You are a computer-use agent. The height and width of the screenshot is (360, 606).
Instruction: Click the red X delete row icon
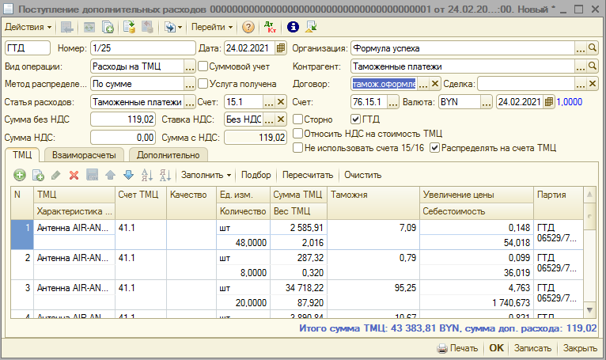(74, 175)
